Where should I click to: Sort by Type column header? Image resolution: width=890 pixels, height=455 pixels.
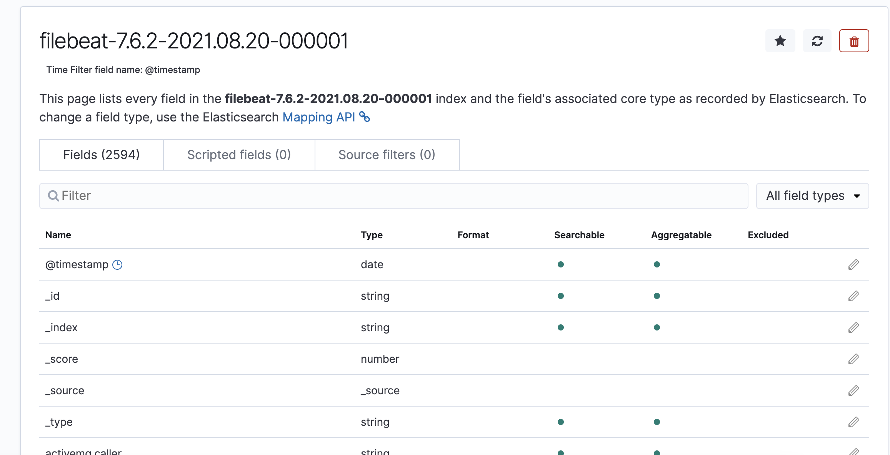pos(372,235)
